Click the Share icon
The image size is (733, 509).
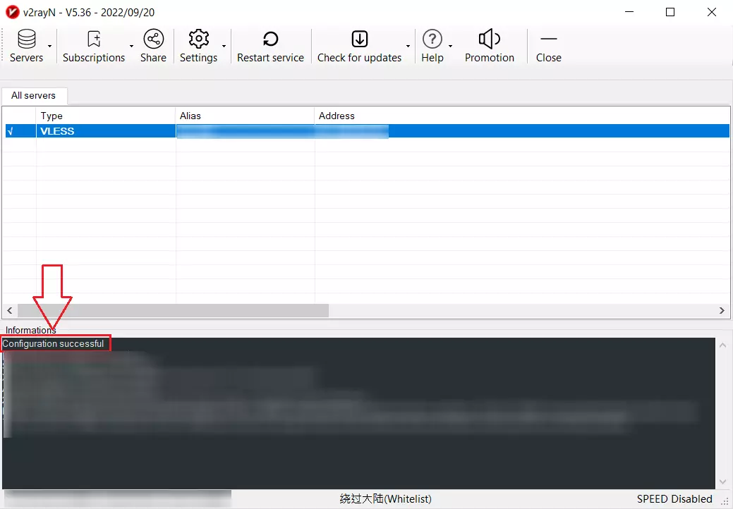153,39
